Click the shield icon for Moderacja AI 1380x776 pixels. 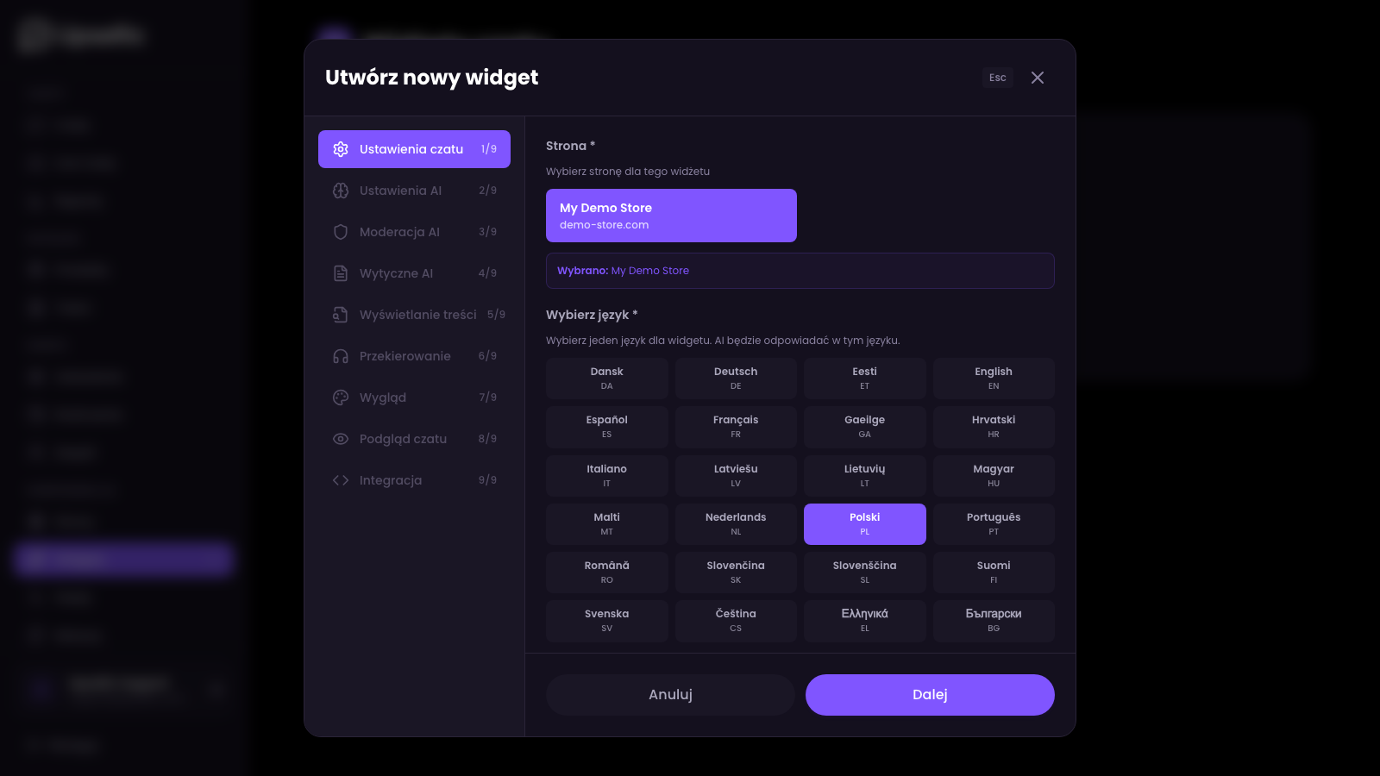(341, 232)
